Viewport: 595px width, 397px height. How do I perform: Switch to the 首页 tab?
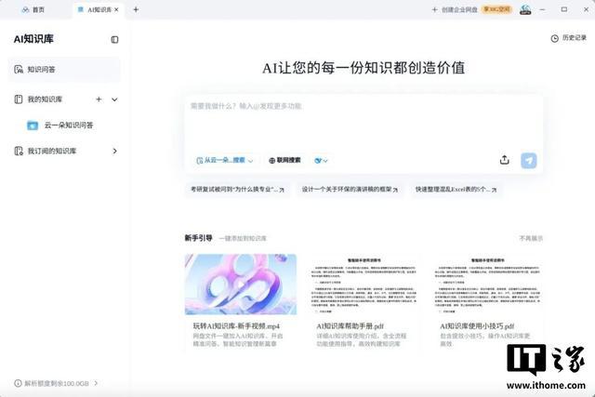(x=33, y=10)
